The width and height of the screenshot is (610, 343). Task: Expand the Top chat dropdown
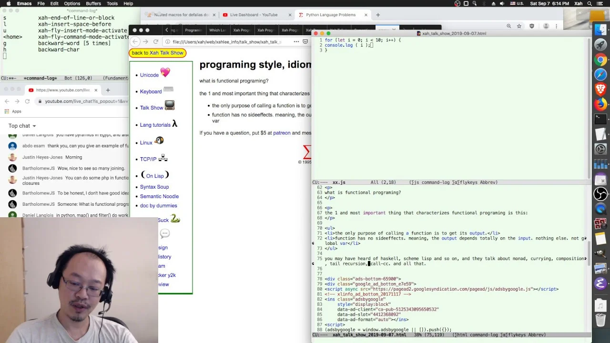point(22,126)
